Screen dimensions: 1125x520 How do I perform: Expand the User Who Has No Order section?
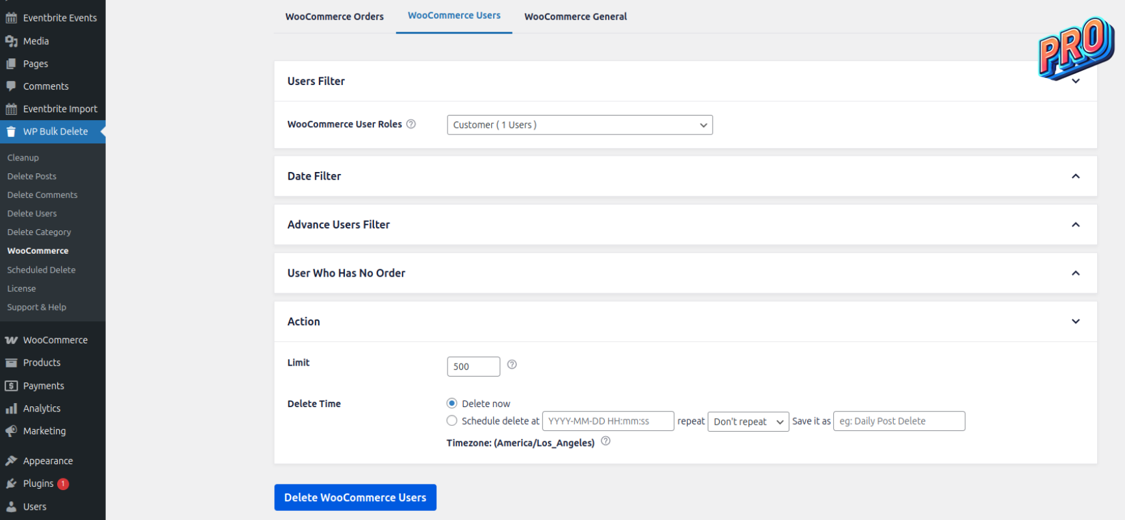pos(1076,273)
